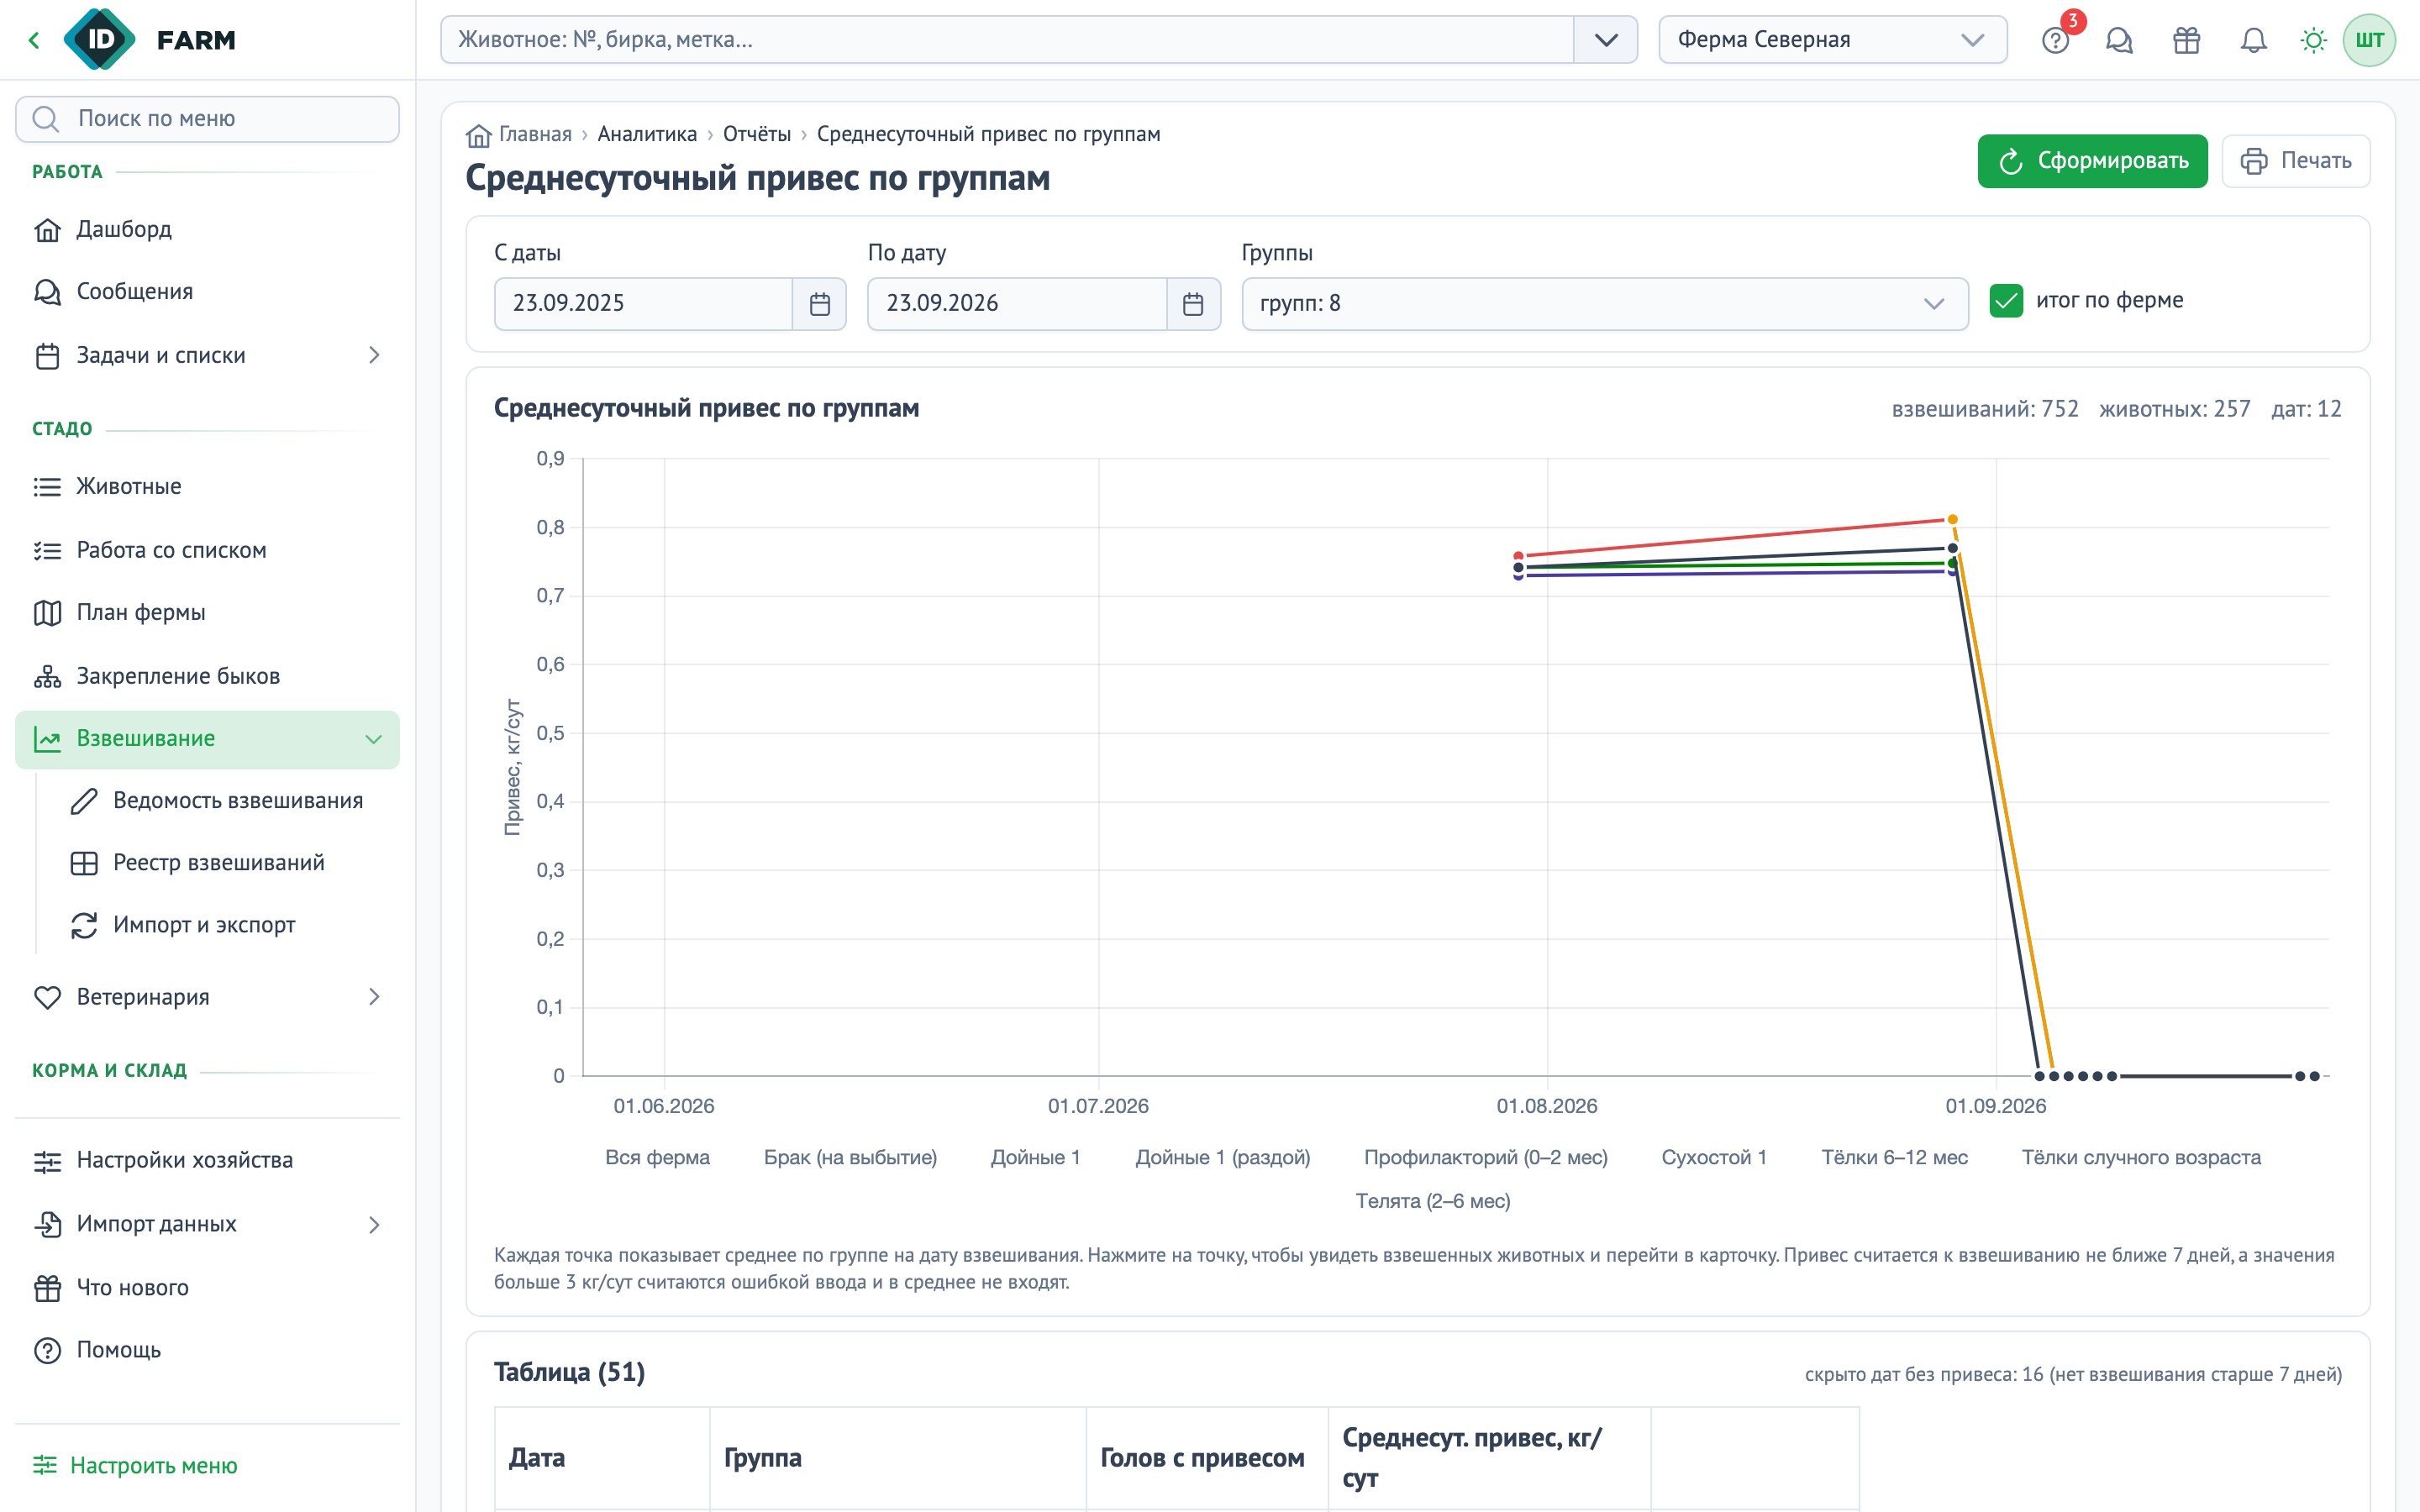Viewport: 2420px width, 1512px height.
Task: Click the orange data point on chart
Action: tap(1952, 520)
